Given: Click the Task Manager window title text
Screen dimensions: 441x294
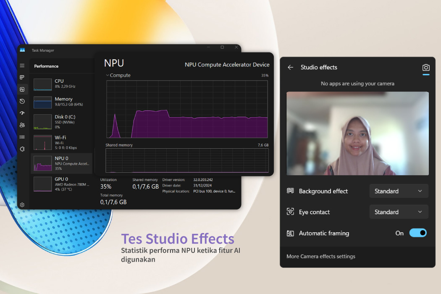Looking at the screenshot, I should pos(43,50).
